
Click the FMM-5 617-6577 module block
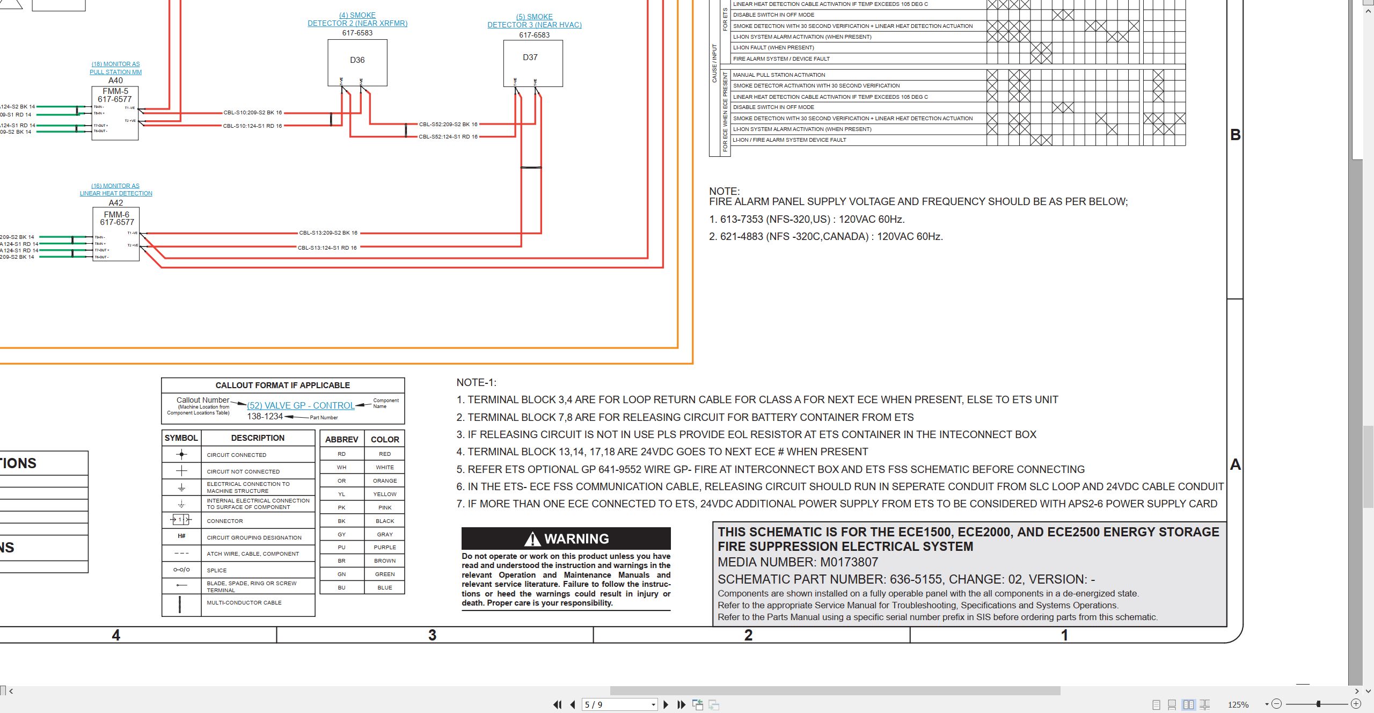(115, 113)
